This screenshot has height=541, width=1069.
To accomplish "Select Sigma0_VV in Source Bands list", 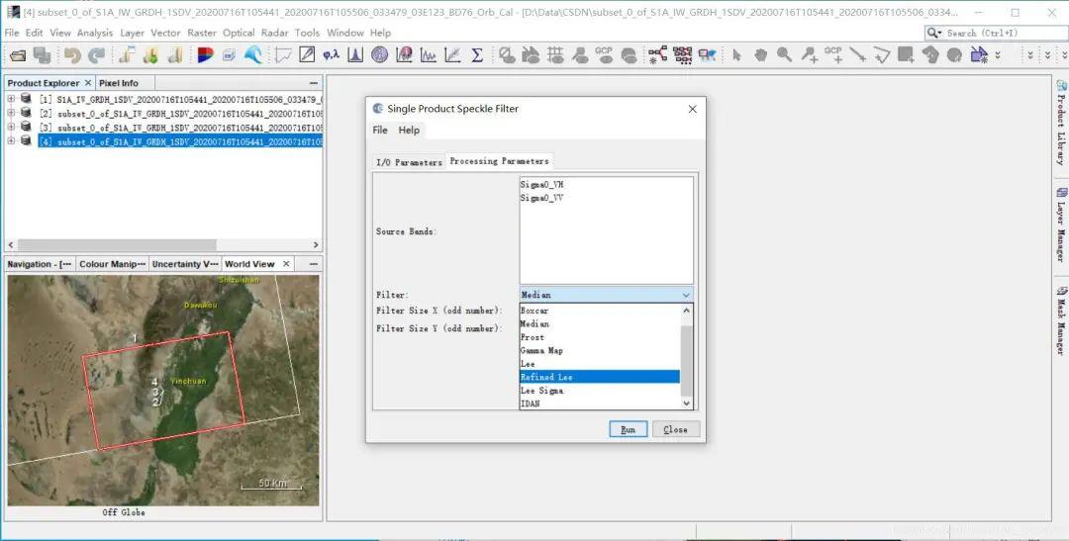I will [x=541, y=198].
